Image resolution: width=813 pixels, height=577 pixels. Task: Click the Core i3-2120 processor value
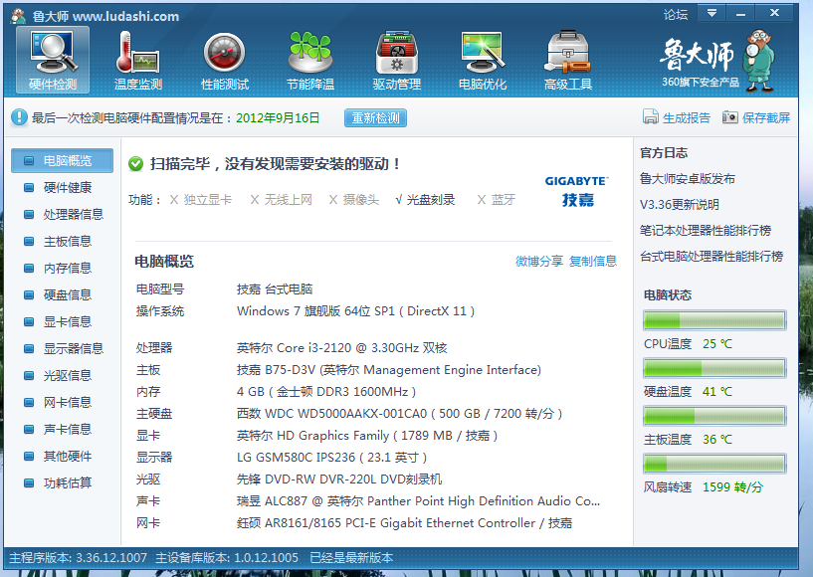[x=341, y=348]
